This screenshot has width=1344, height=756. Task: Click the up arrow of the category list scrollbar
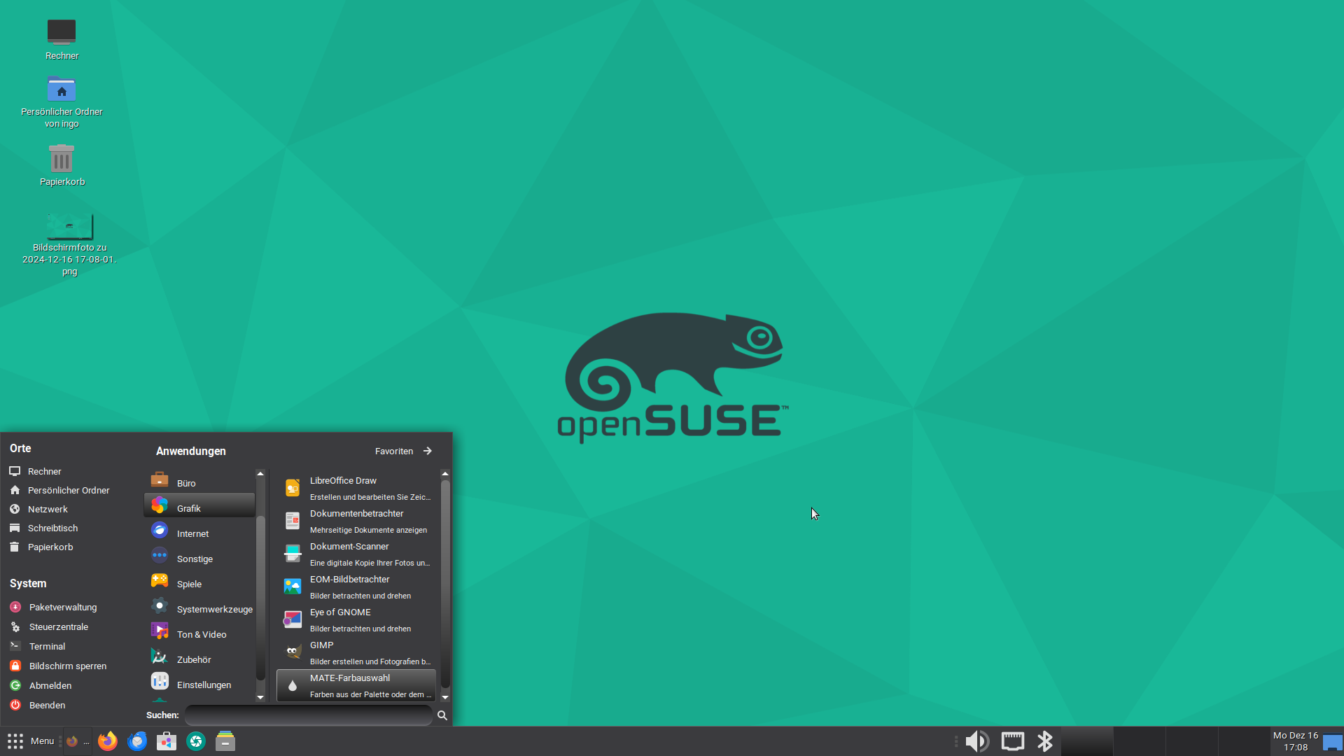(x=260, y=474)
